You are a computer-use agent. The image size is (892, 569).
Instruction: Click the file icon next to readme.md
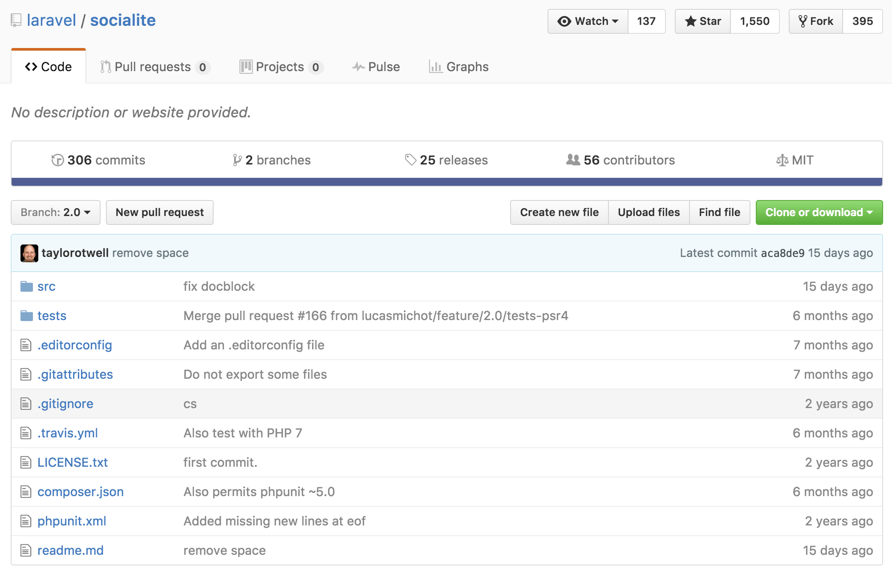pyautogui.click(x=26, y=550)
